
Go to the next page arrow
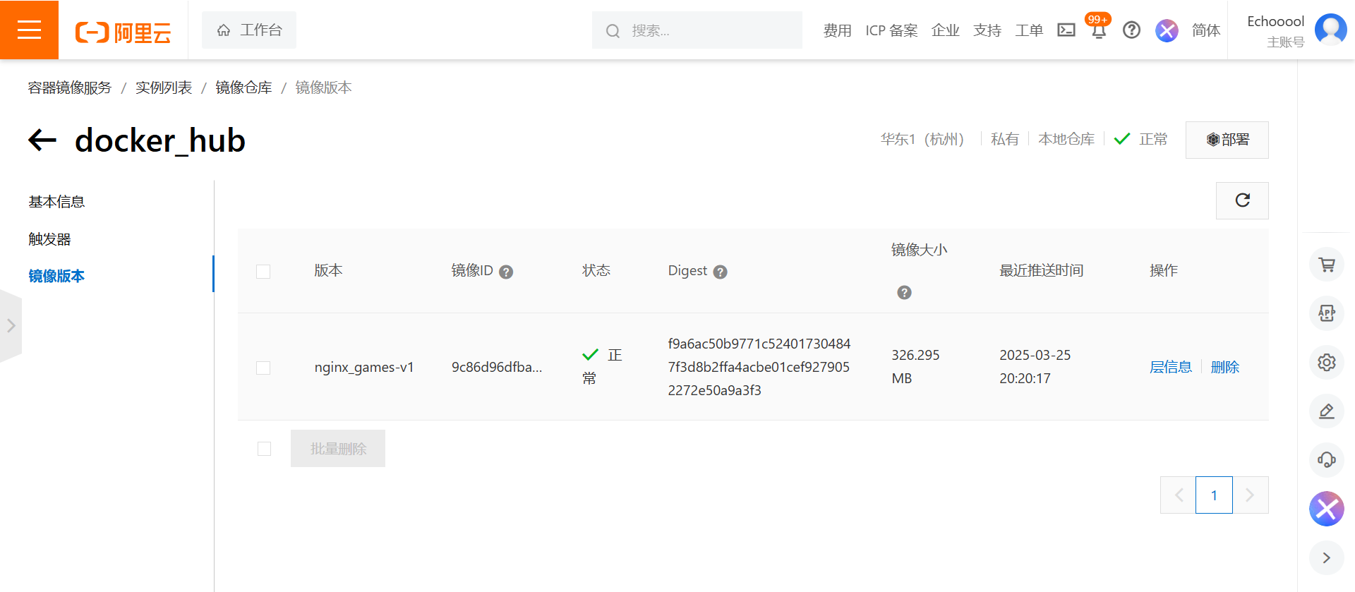1250,495
